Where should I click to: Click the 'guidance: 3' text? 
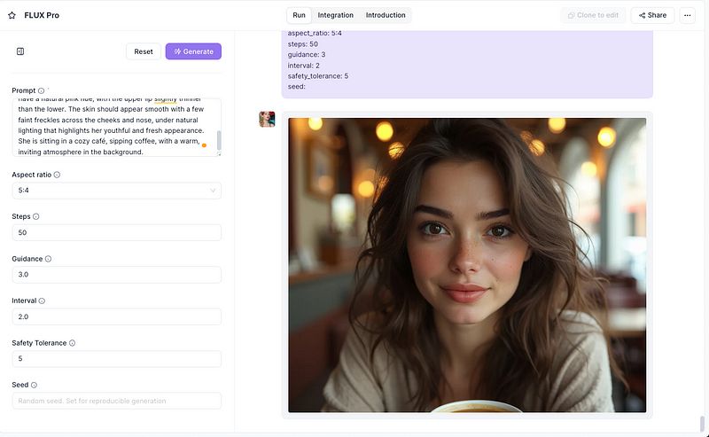[306, 55]
